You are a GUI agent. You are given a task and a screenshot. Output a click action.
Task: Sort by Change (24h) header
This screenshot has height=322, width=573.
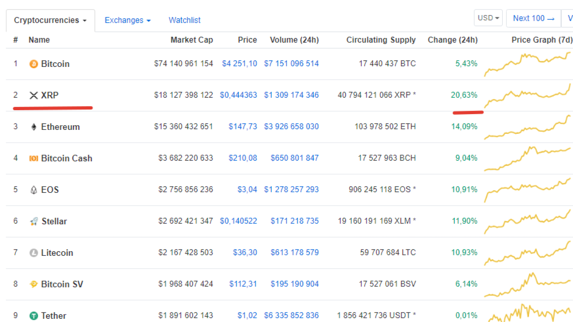[453, 40]
